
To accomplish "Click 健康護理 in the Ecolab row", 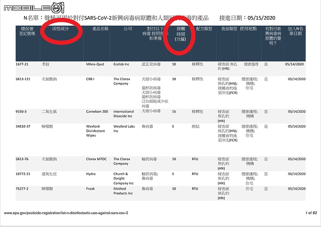I will click(x=251, y=64).
